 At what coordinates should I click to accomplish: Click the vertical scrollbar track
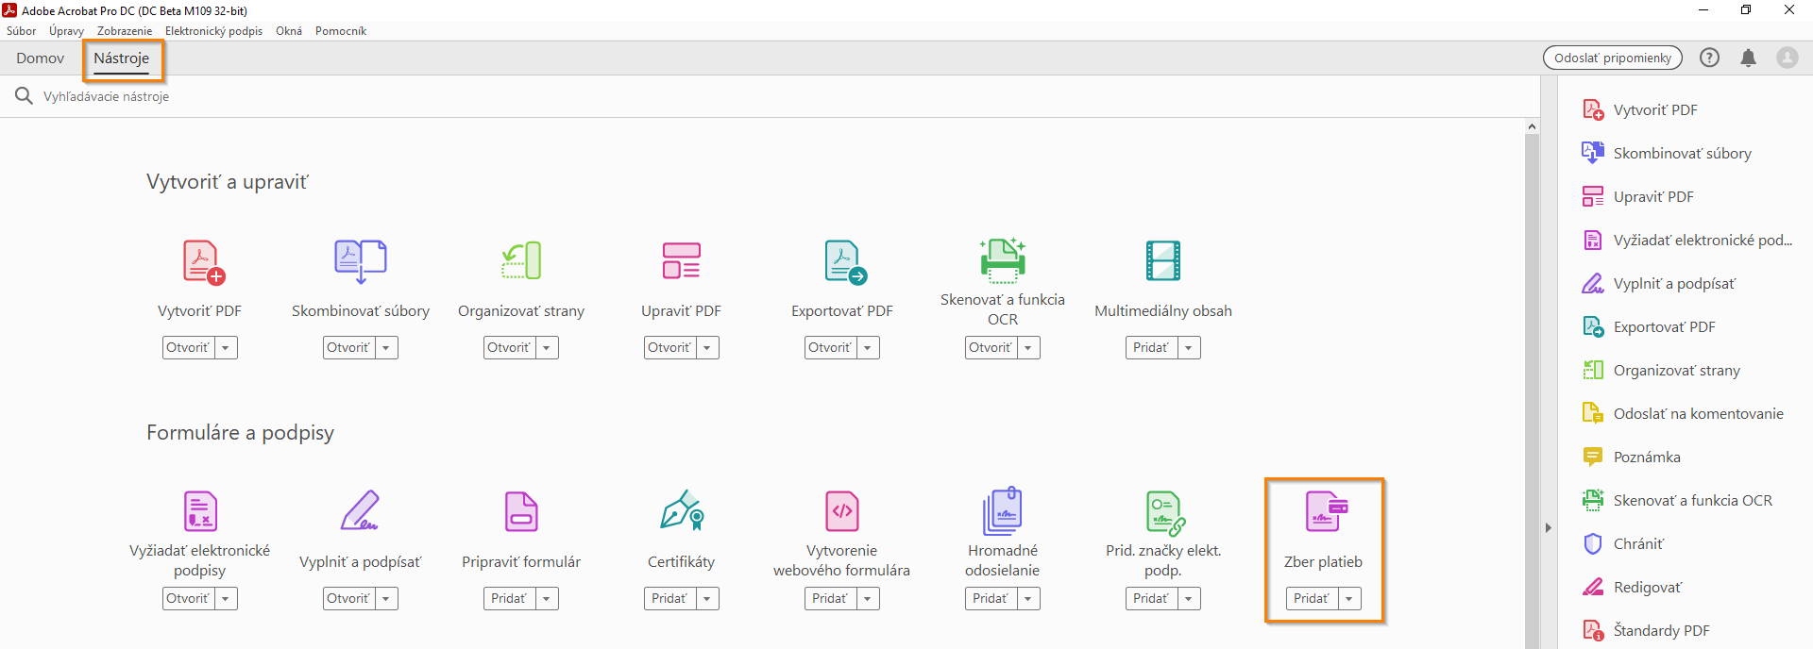[1532, 391]
